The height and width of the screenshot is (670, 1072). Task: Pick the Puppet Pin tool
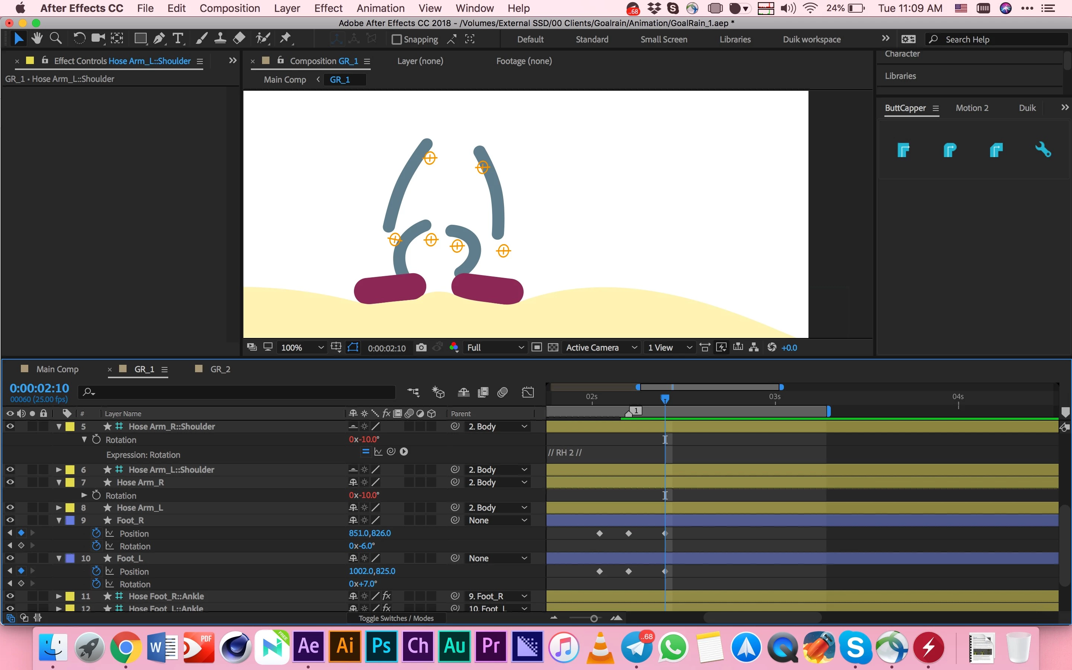(x=285, y=39)
